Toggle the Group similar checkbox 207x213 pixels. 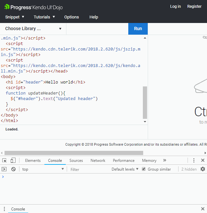144,169
